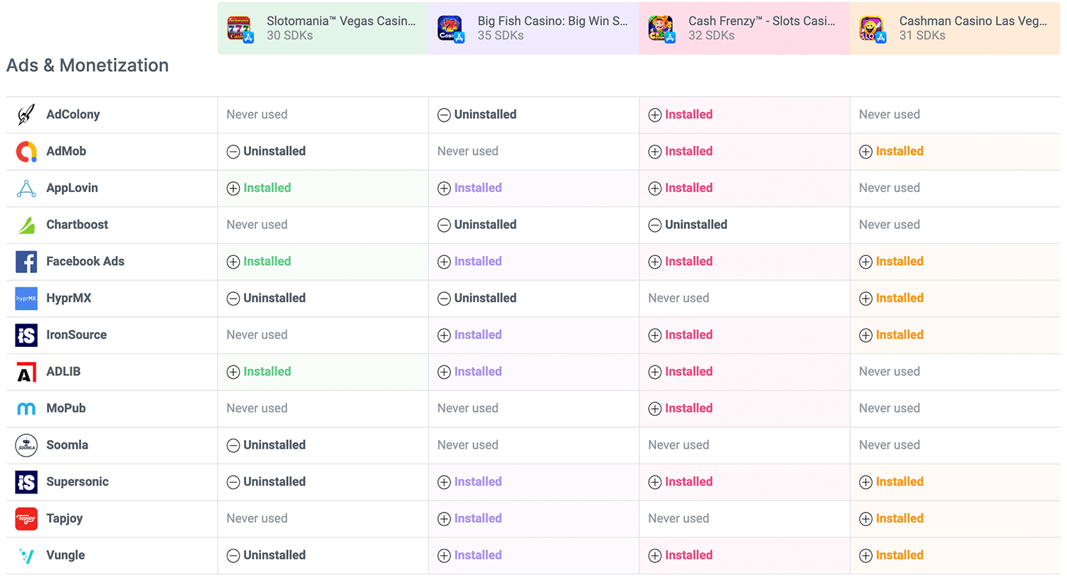Click the MoPub logo icon
Image resolution: width=1067 pixels, height=578 pixels.
pyautogui.click(x=26, y=409)
